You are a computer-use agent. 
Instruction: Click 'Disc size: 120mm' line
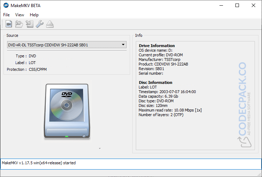[153, 105]
